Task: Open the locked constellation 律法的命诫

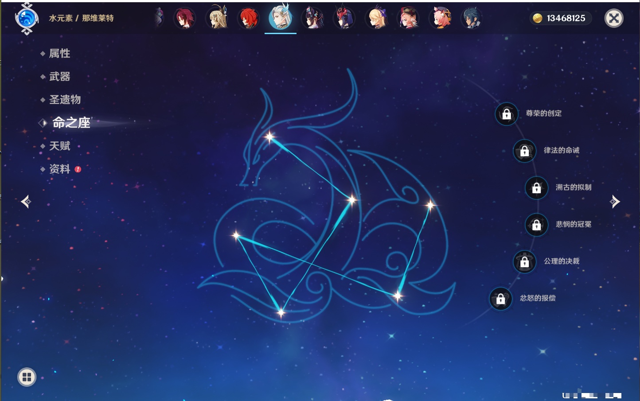Action: 525,151
